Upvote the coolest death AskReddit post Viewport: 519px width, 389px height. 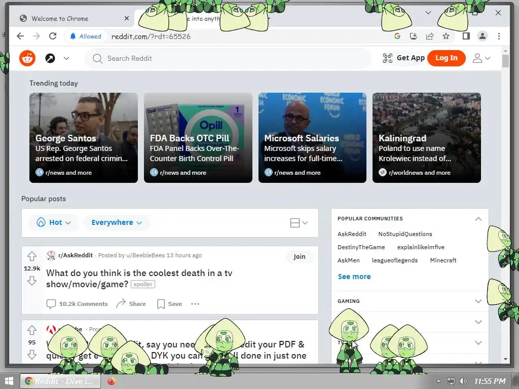coord(32,256)
